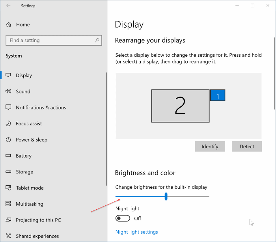Go back using the back arrow

[x=8, y=6]
